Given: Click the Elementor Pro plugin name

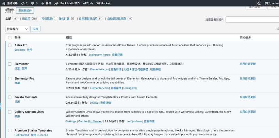Looking at the screenshot, I should point(24,79).
